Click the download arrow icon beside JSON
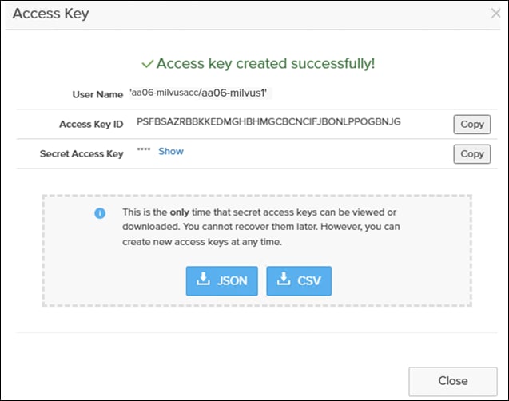The height and width of the screenshot is (401, 509). pos(203,279)
